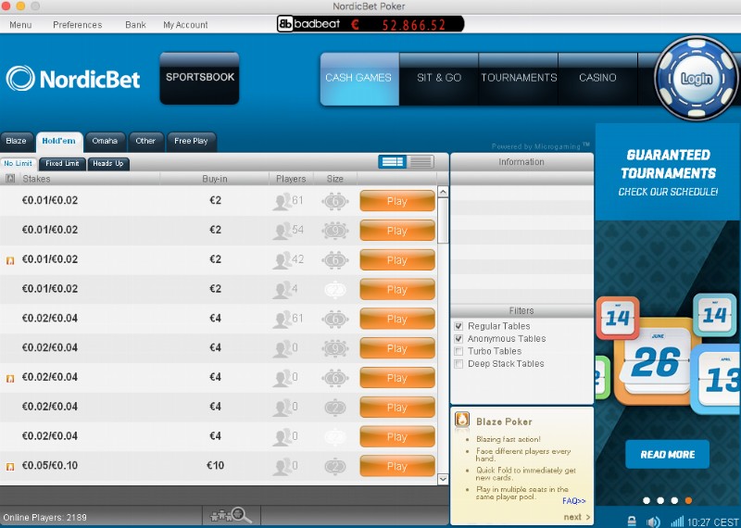Open the Casino section
The width and height of the screenshot is (741, 528).
click(x=597, y=79)
